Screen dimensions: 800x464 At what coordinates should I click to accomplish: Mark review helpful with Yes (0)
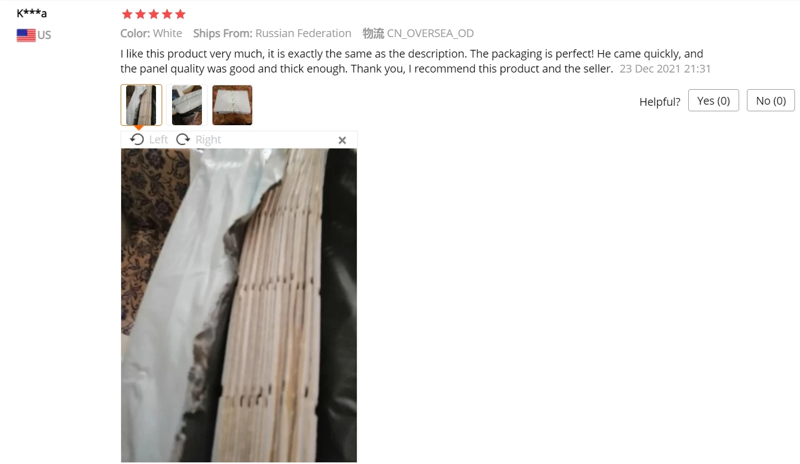[x=714, y=100]
